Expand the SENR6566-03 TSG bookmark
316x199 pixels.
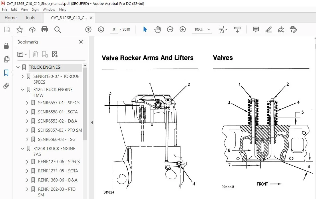27,139
